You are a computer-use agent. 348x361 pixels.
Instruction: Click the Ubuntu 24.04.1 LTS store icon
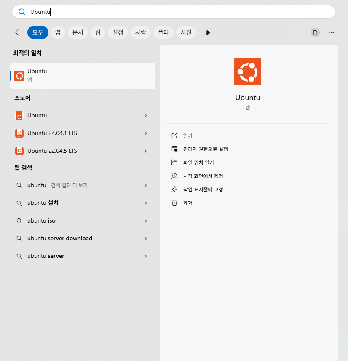pyautogui.click(x=19, y=133)
